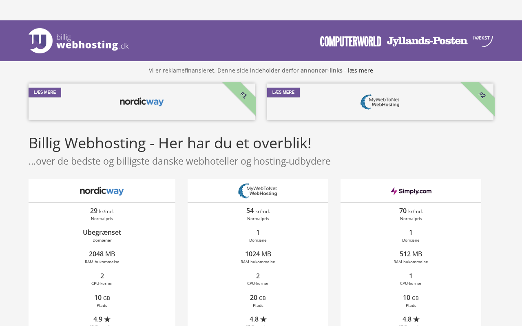Click the Computerworld logo in header
The height and width of the screenshot is (326, 522).
351,41
